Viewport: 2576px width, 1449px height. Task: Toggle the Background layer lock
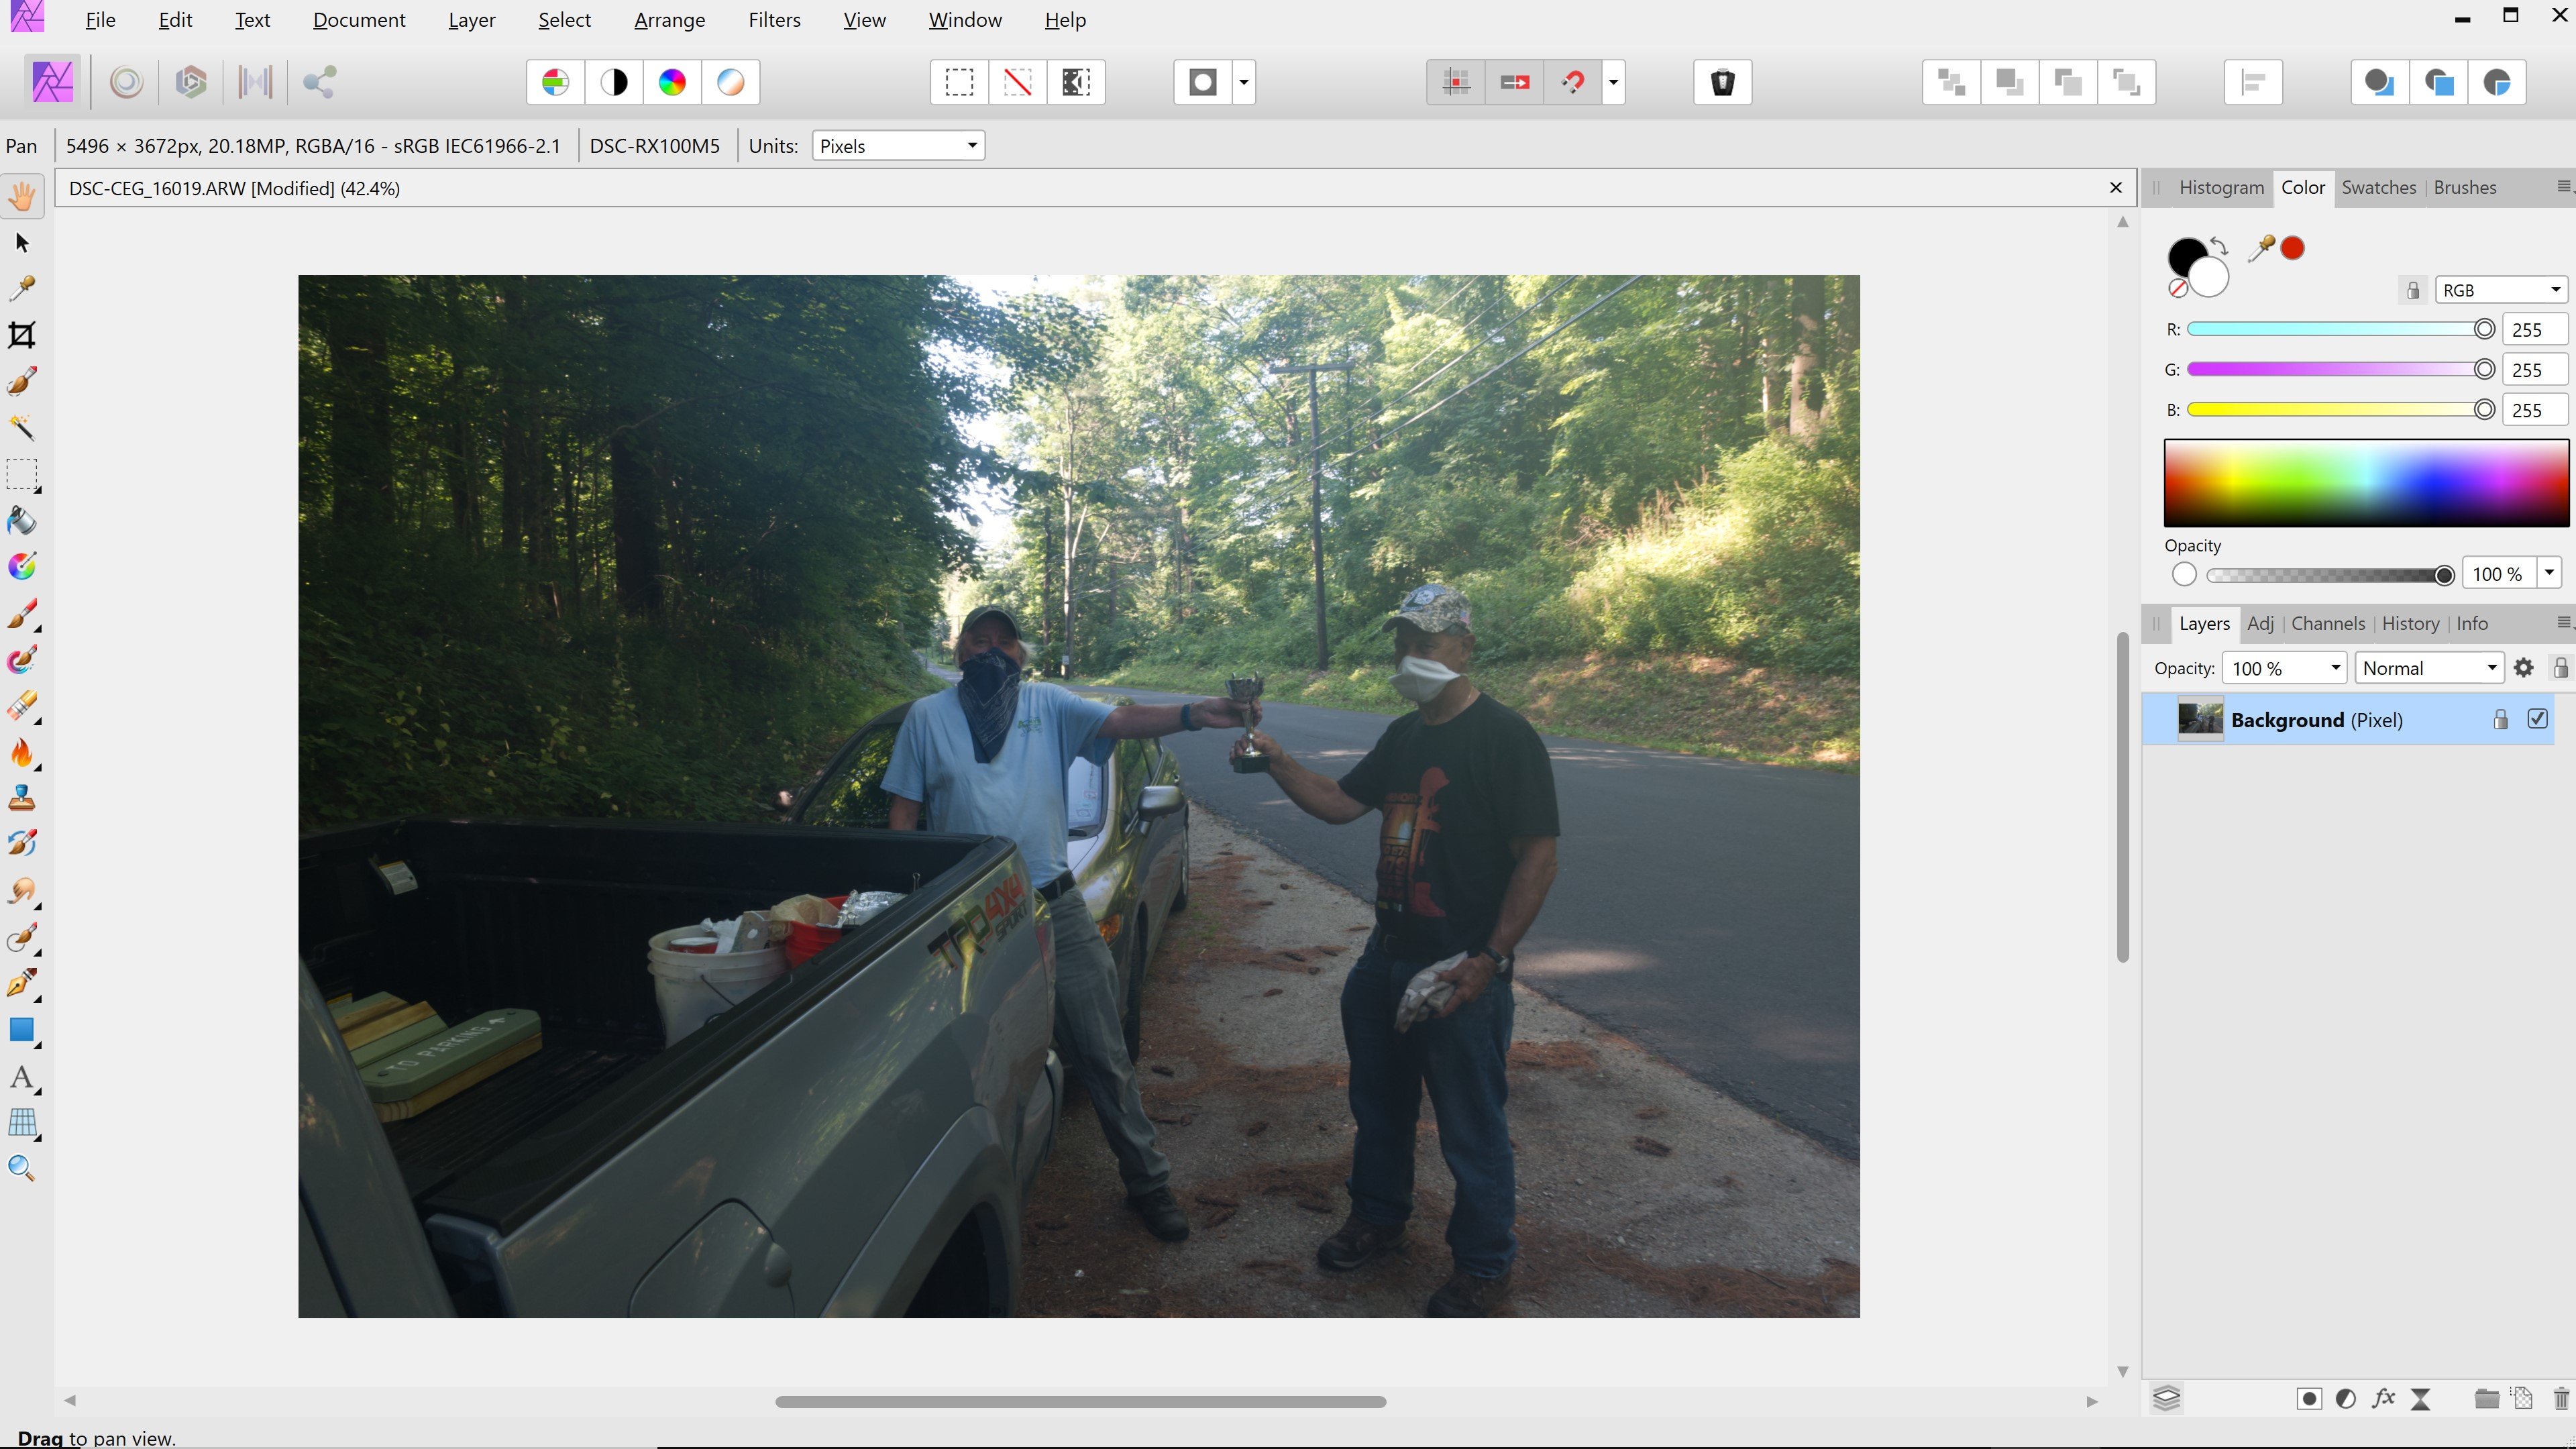tap(2500, 719)
